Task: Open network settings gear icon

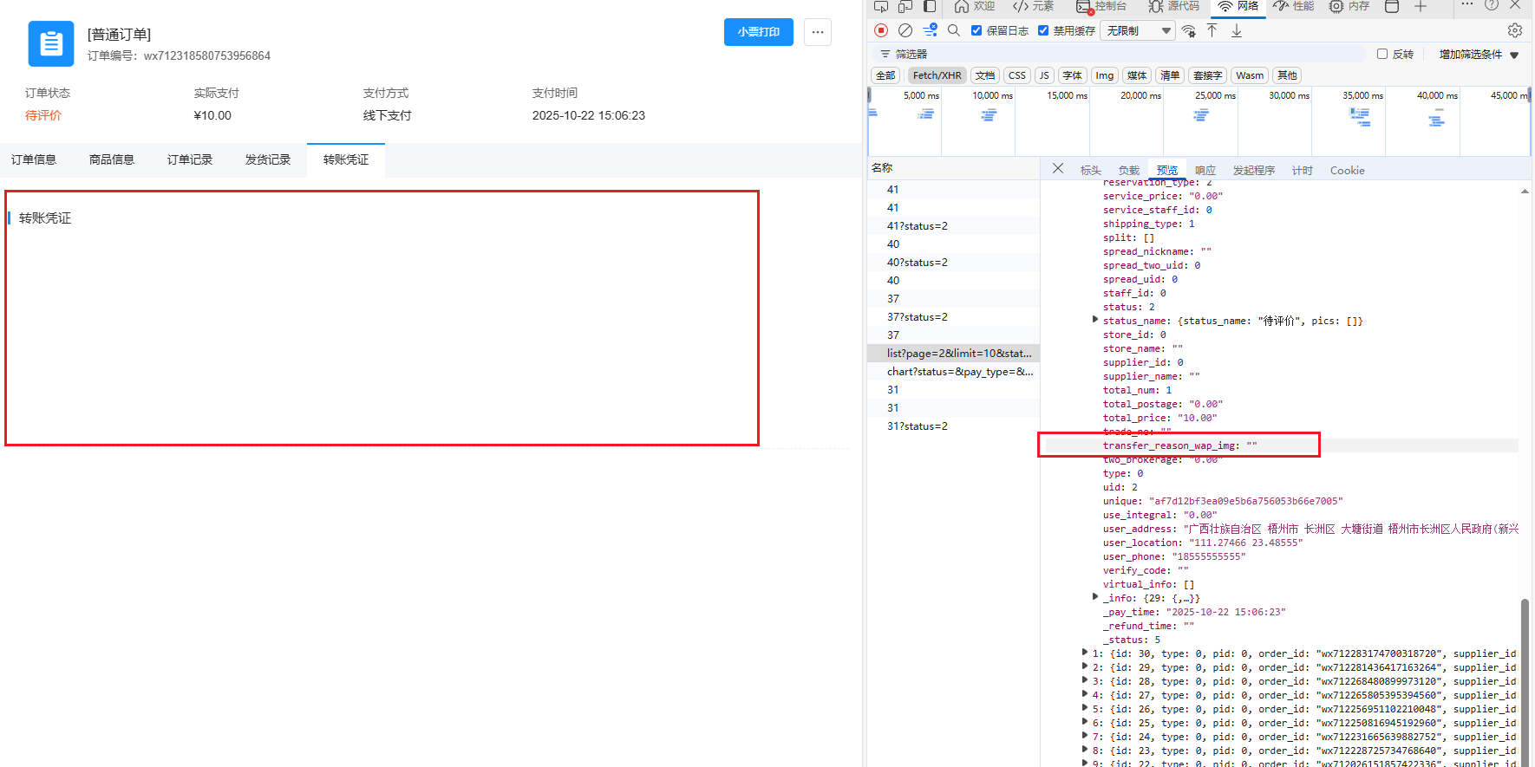Action: [1514, 30]
